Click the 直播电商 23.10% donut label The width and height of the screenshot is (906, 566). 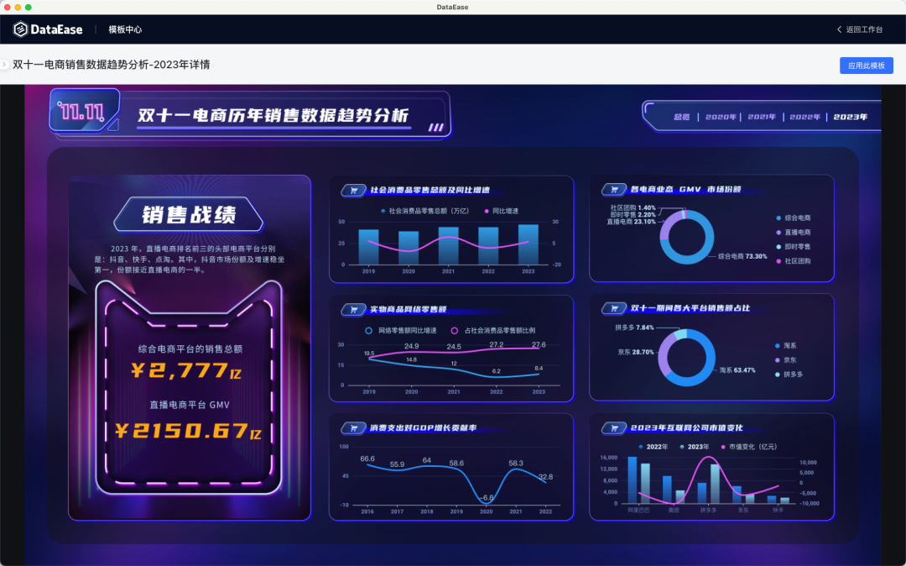[631, 222]
